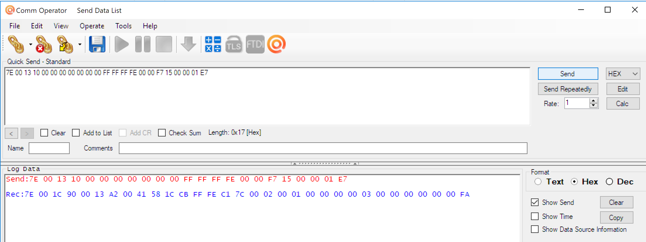Open the Help menu
The width and height of the screenshot is (646, 242).
click(150, 26)
